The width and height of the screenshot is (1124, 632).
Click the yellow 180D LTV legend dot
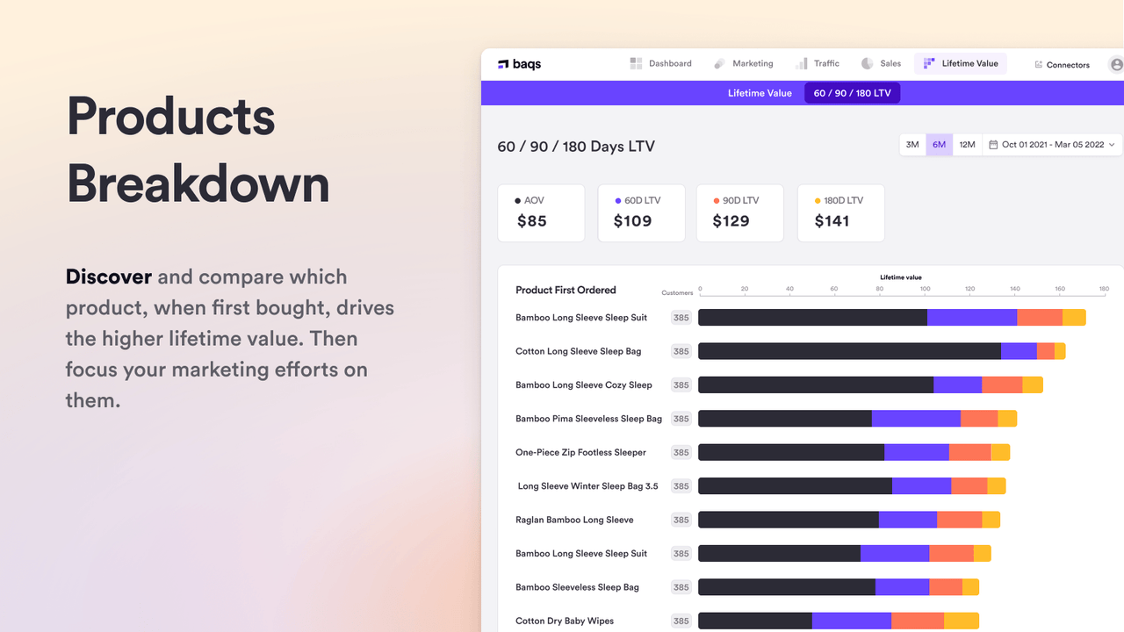click(818, 201)
